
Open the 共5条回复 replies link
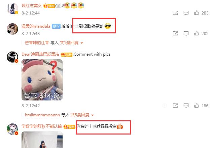(80, 115)
